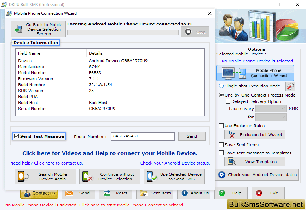This screenshot has height=210, width=306.
Task: Select the Model Number E6883 row
Action: point(110,73)
